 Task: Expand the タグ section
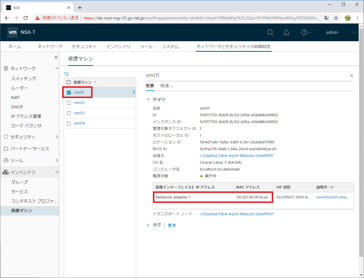click(148, 225)
